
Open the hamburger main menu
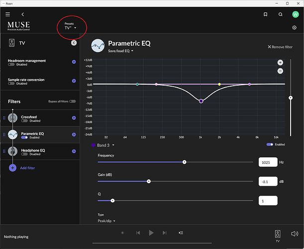7,14
